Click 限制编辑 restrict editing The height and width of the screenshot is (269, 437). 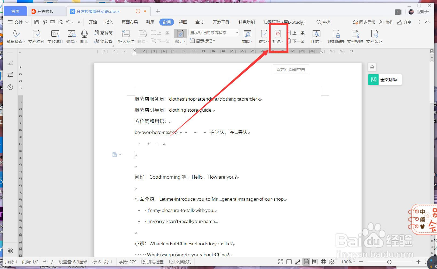coord(336,37)
